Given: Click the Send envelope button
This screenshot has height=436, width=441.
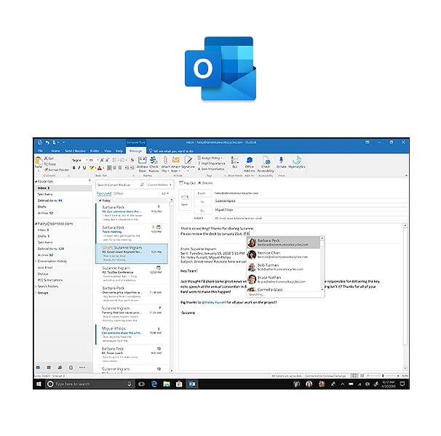Looking at the screenshot, I should 185,199.
